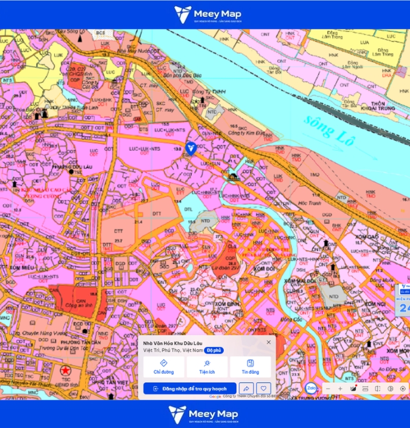The width and height of the screenshot is (410, 428).
Task: Click the Đô phủ coverage badge
Action: coord(214,350)
